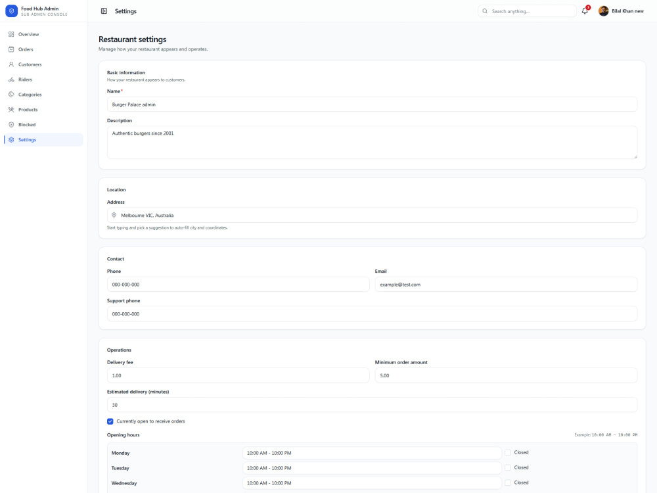Viewport: 657px width, 493px height.
Task: Toggle the sidebar collapse icon
Action: click(104, 11)
